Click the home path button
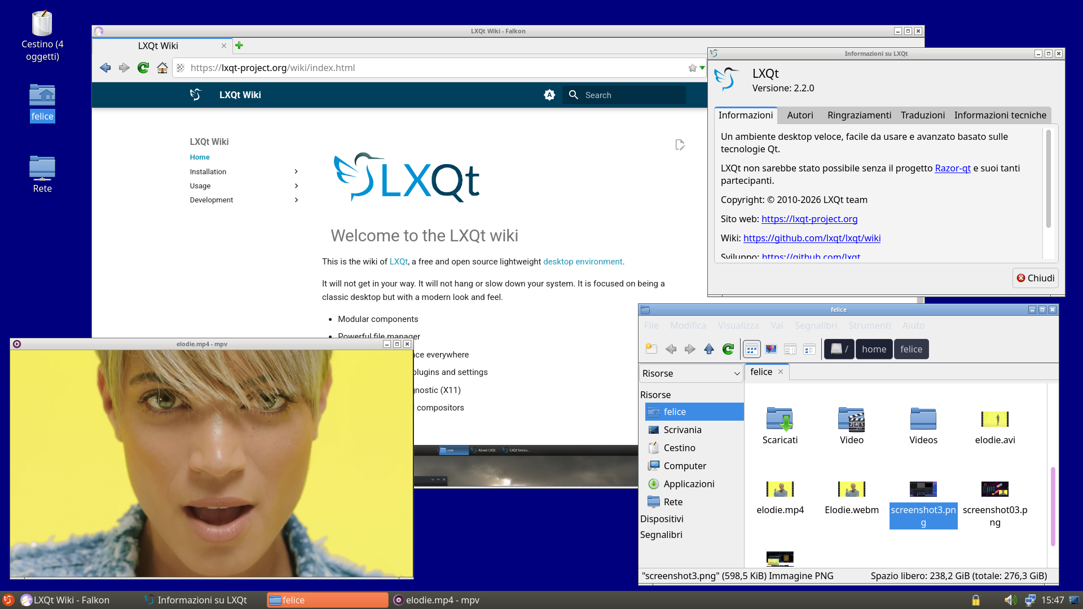The height and width of the screenshot is (609, 1083). coord(874,349)
